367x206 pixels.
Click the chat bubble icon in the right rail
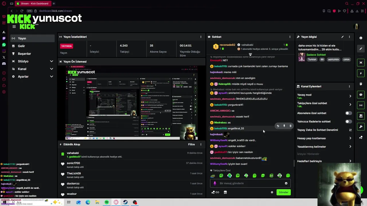pyautogui.click(x=361, y=95)
